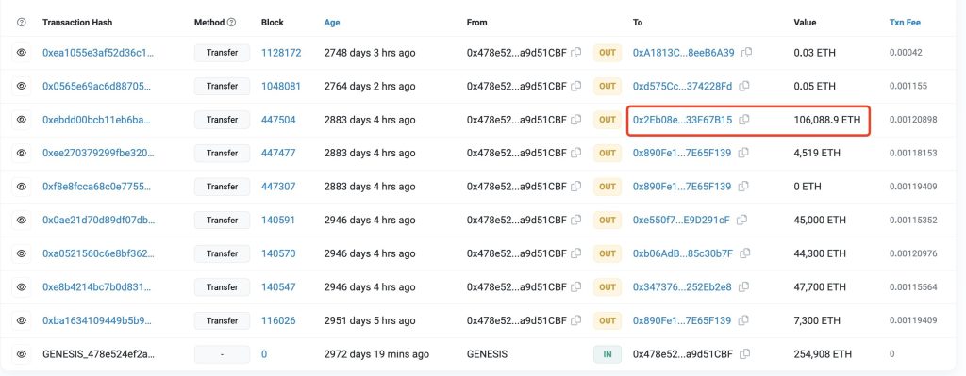
Task: Open the 0xb06AdB...85c30b7F address page
Action: (x=683, y=253)
